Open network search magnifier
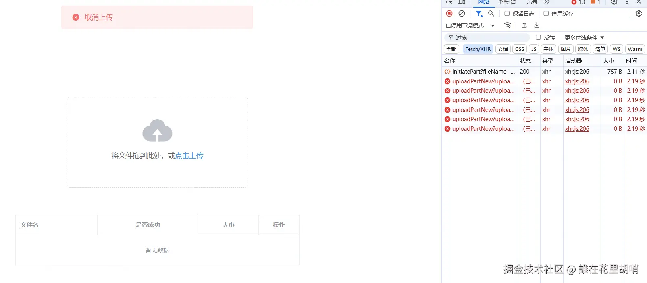 pyautogui.click(x=491, y=14)
